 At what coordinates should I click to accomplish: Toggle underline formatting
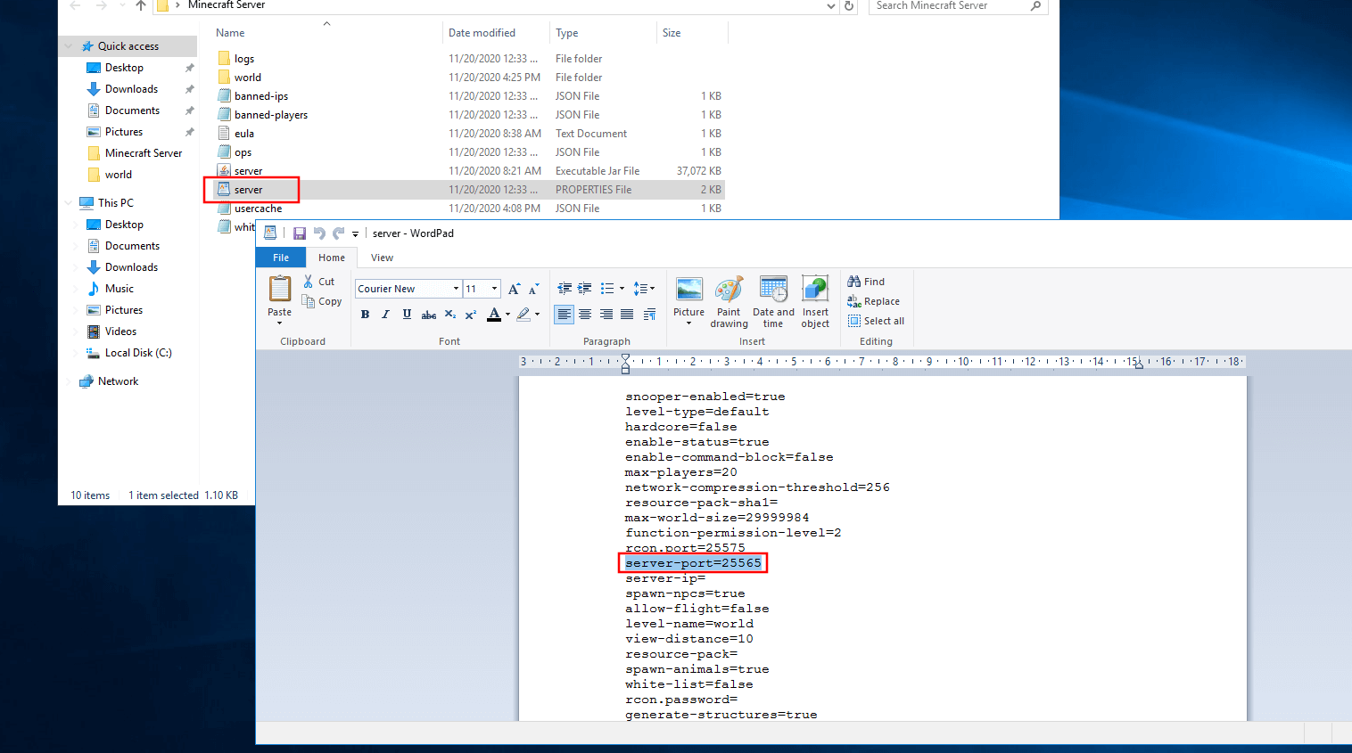point(407,314)
